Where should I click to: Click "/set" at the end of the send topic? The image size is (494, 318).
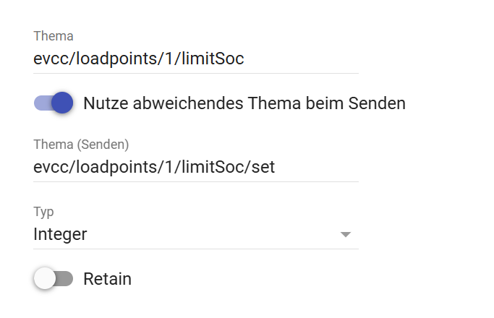pos(260,168)
